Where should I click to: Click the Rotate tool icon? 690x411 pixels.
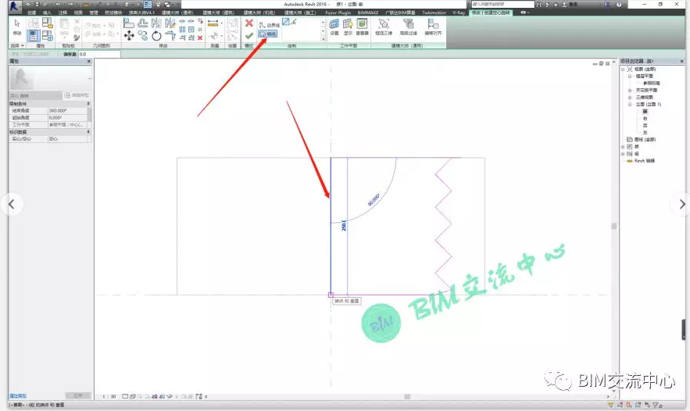(156, 36)
